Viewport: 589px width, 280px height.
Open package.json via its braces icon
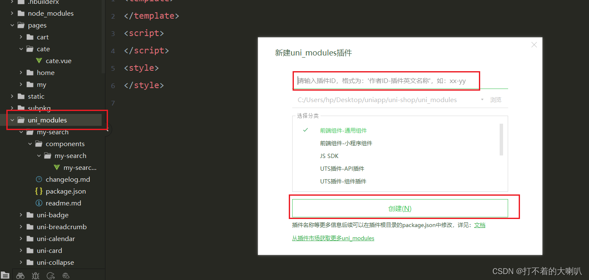pyautogui.click(x=39, y=191)
